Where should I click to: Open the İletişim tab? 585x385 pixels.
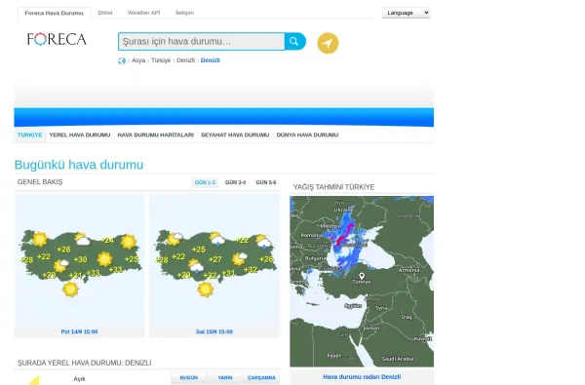(184, 13)
